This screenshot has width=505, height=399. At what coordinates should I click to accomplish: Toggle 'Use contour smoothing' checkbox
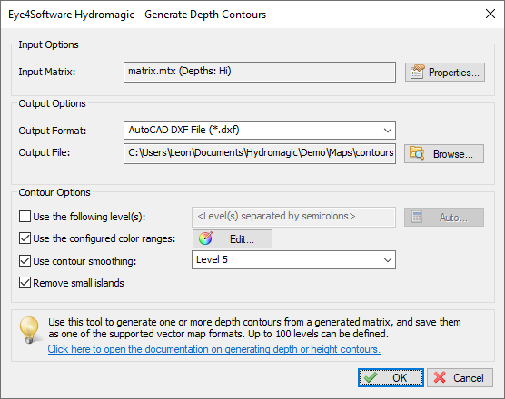[25, 261]
